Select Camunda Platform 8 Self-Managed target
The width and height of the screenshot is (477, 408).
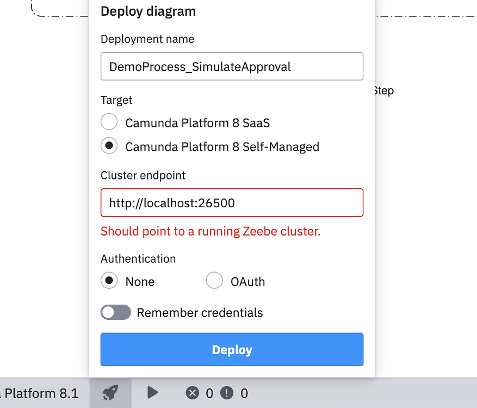point(109,146)
